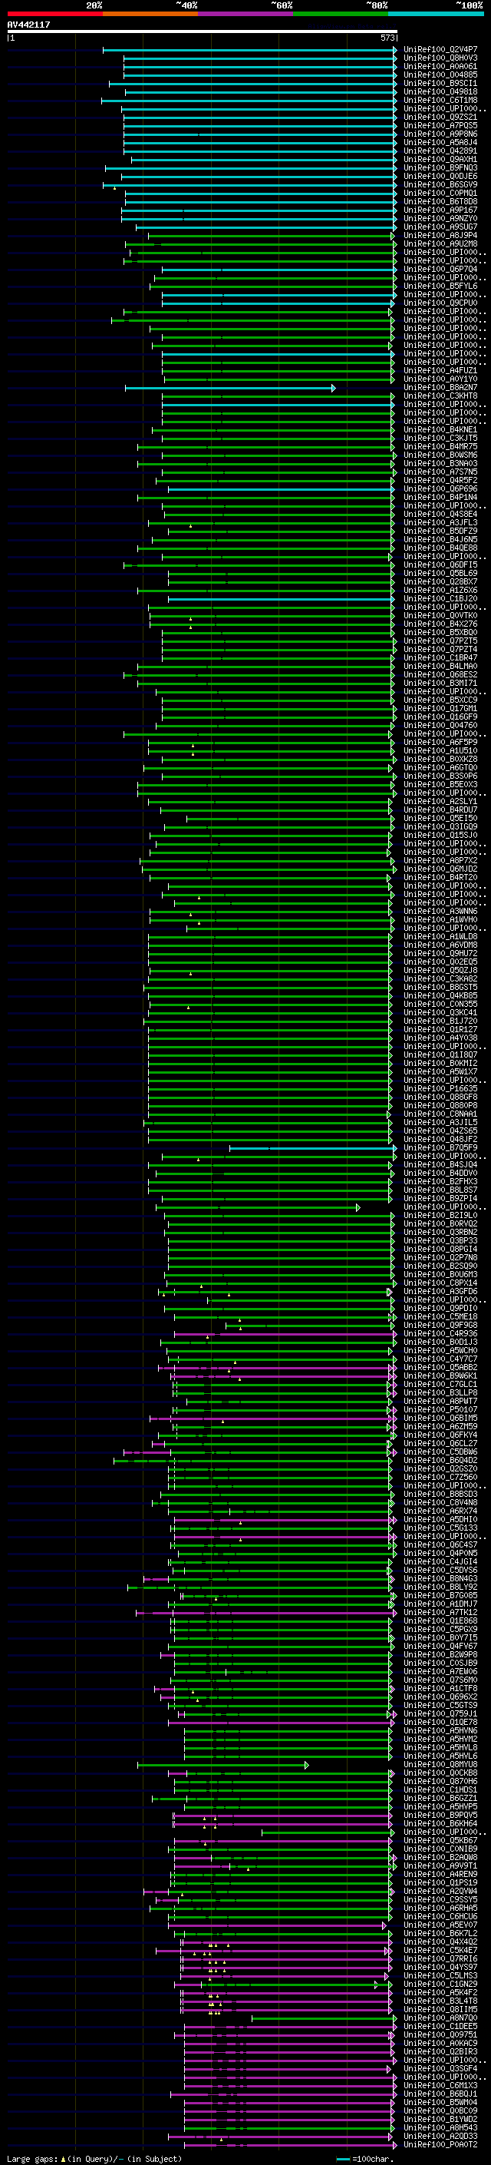Select the UniRef100_C3KHT8 label

(440, 396)
